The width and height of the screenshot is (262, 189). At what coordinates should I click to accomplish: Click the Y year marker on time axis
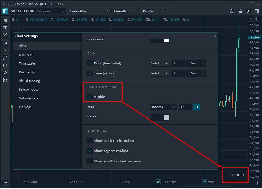205,182
